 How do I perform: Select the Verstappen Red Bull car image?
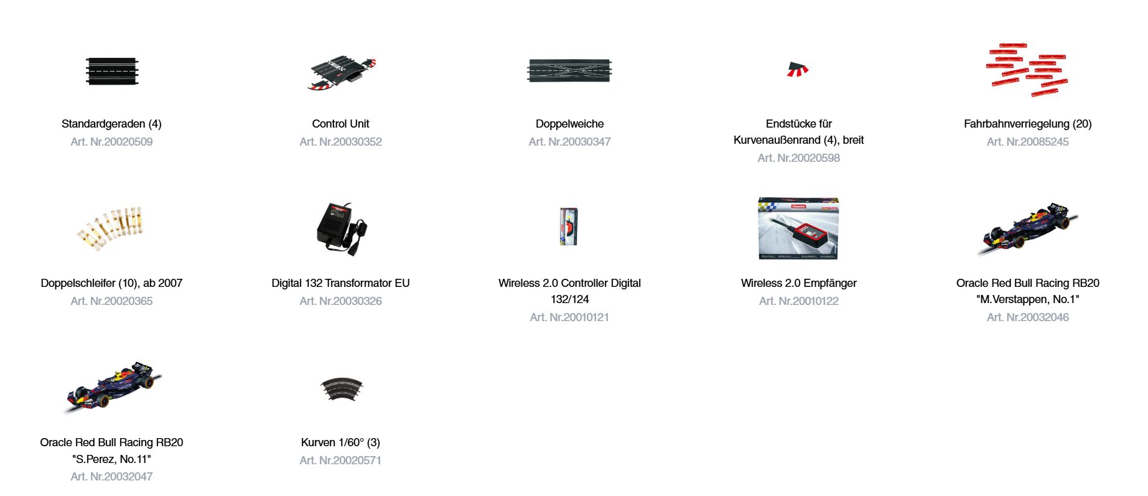point(1027,229)
